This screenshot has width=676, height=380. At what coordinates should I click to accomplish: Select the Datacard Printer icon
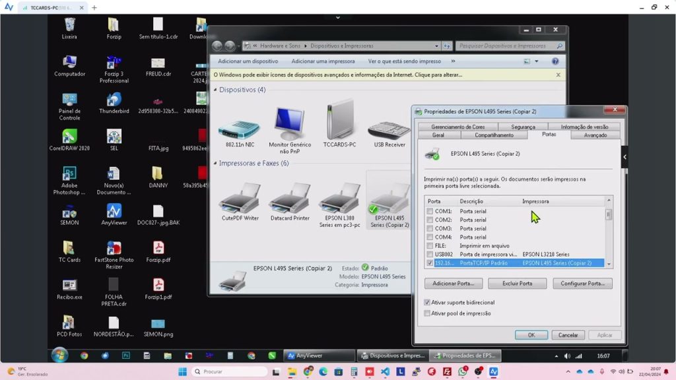coord(289,199)
